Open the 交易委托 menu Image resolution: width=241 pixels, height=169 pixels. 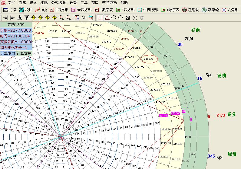[x=109, y=2]
